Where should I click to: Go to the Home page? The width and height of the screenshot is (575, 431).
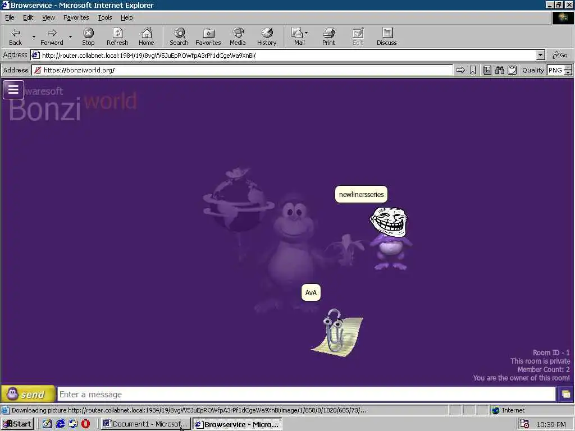[x=147, y=36]
